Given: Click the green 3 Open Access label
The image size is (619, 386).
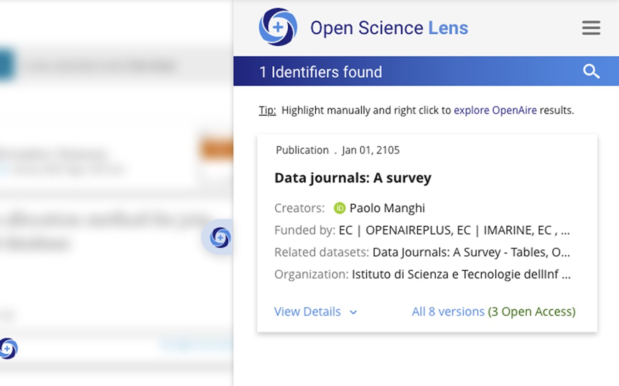Looking at the screenshot, I should pyautogui.click(x=531, y=312).
